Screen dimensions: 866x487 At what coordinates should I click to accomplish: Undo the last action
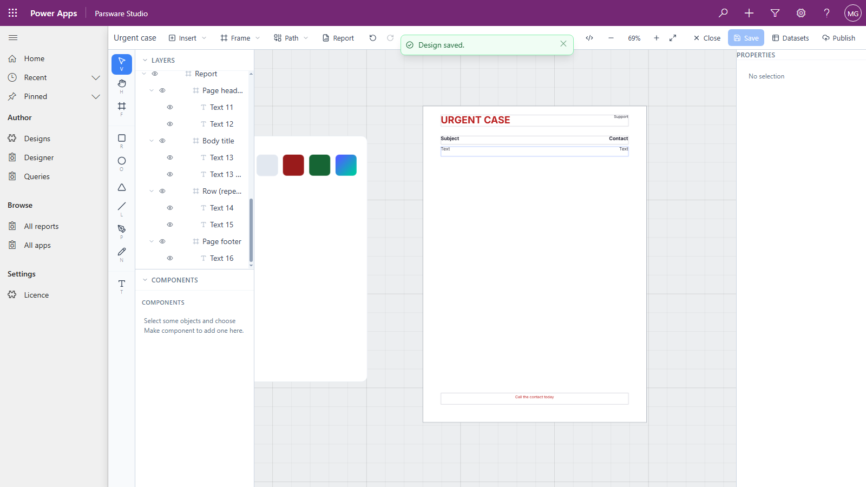pos(372,38)
